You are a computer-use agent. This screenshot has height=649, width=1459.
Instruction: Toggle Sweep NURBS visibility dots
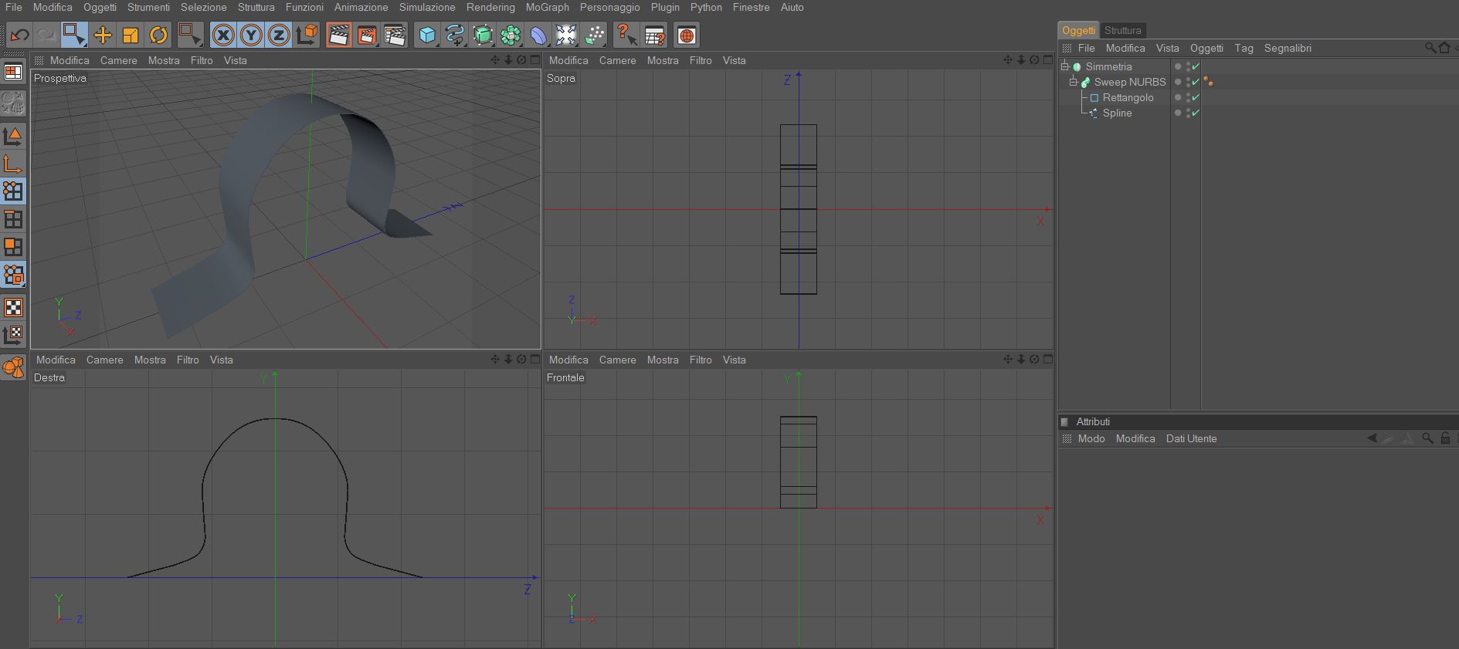pyautogui.click(x=1188, y=82)
